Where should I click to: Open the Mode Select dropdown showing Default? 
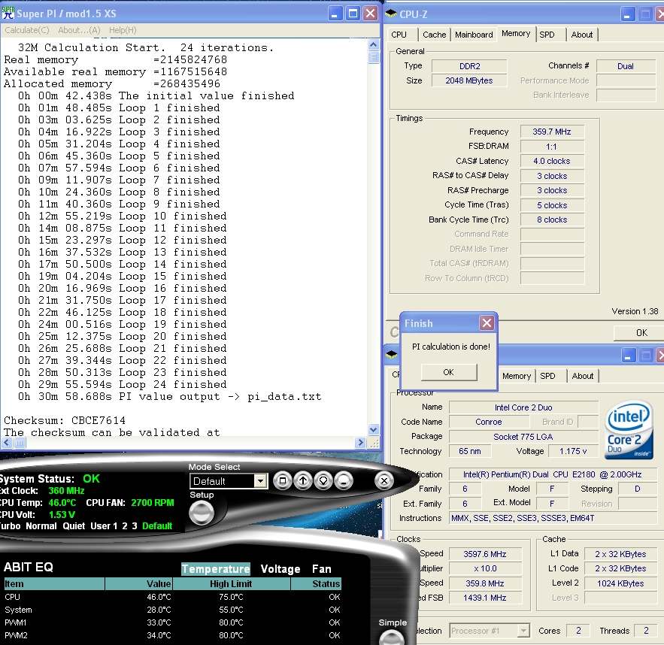click(260, 481)
